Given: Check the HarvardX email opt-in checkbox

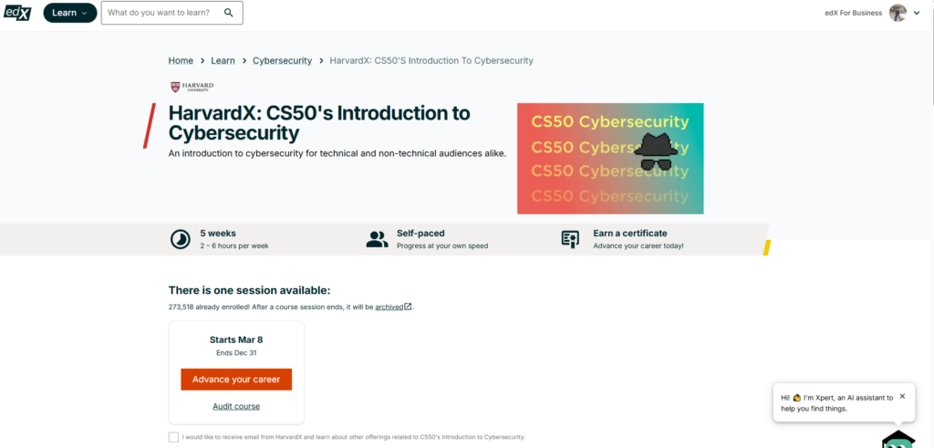Looking at the screenshot, I should [x=173, y=437].
